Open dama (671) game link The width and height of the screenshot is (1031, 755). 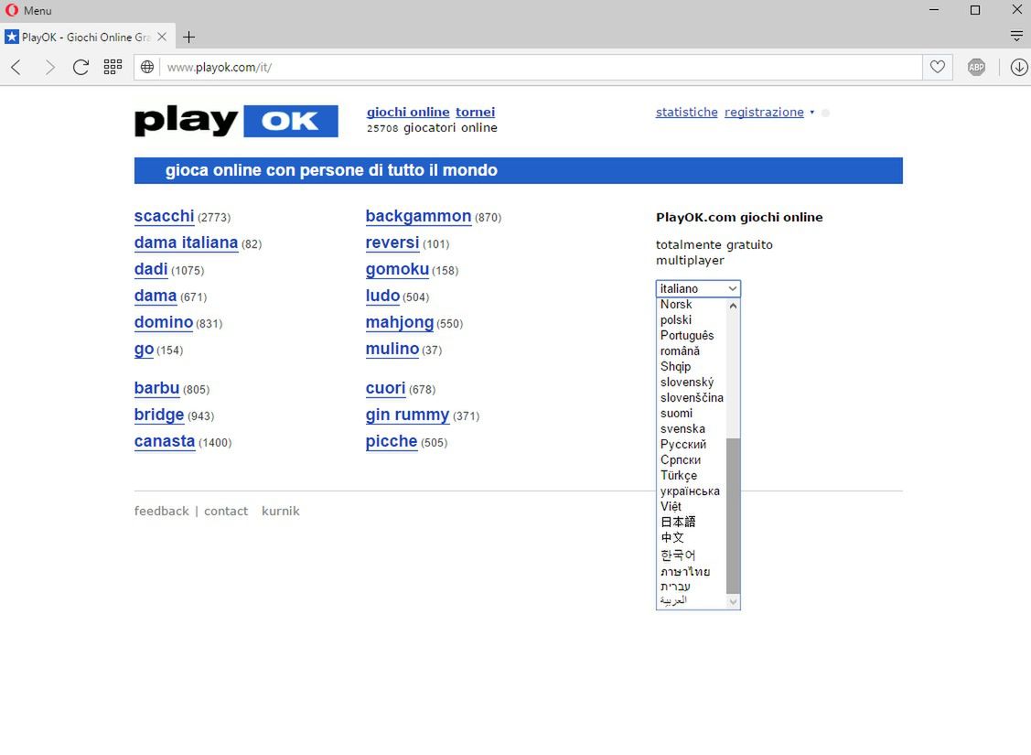156,296
